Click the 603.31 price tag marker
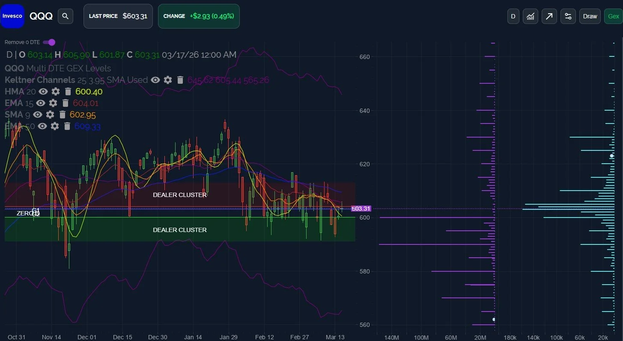The height and width of the screenshot is (341, 623). 361,209
